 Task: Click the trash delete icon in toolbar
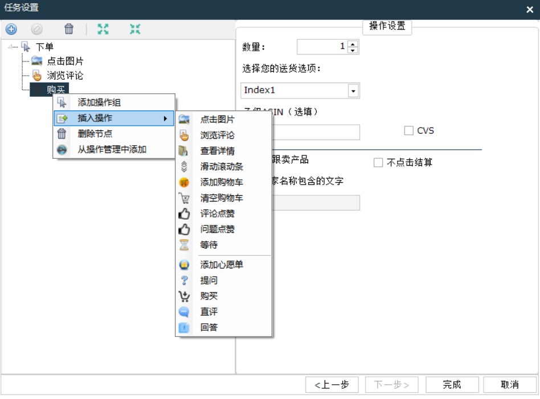click(x=69, y=29)
